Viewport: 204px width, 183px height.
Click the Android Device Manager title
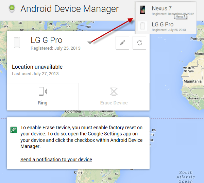pyautogui.click(x=70, y=9)
